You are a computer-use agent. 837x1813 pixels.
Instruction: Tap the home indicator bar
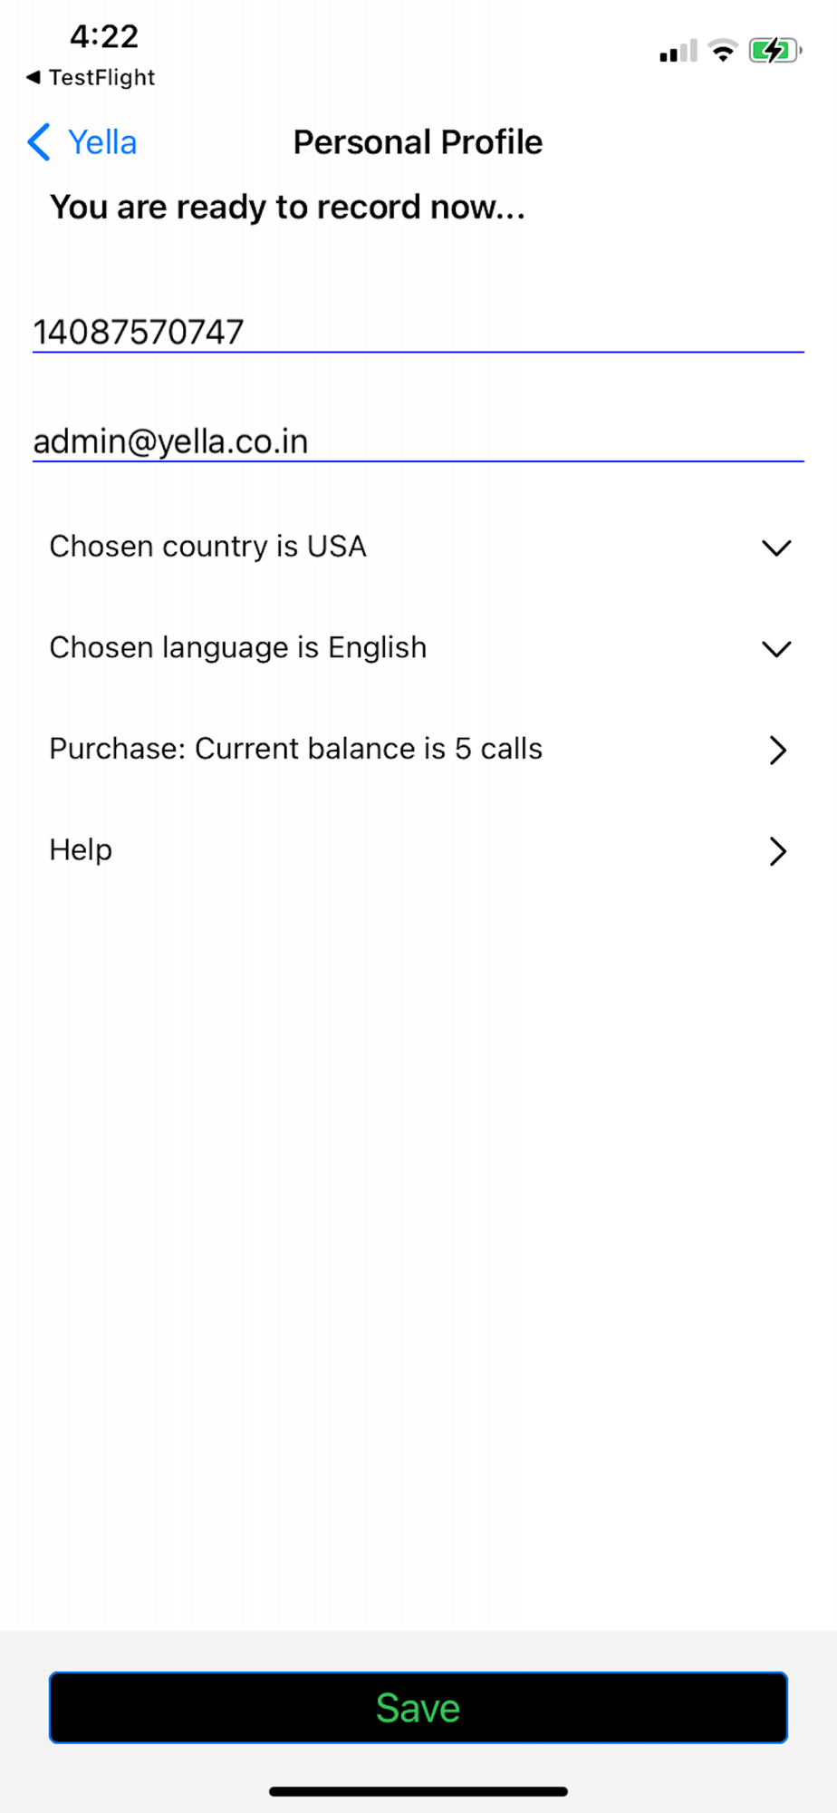coord(418,1791)
